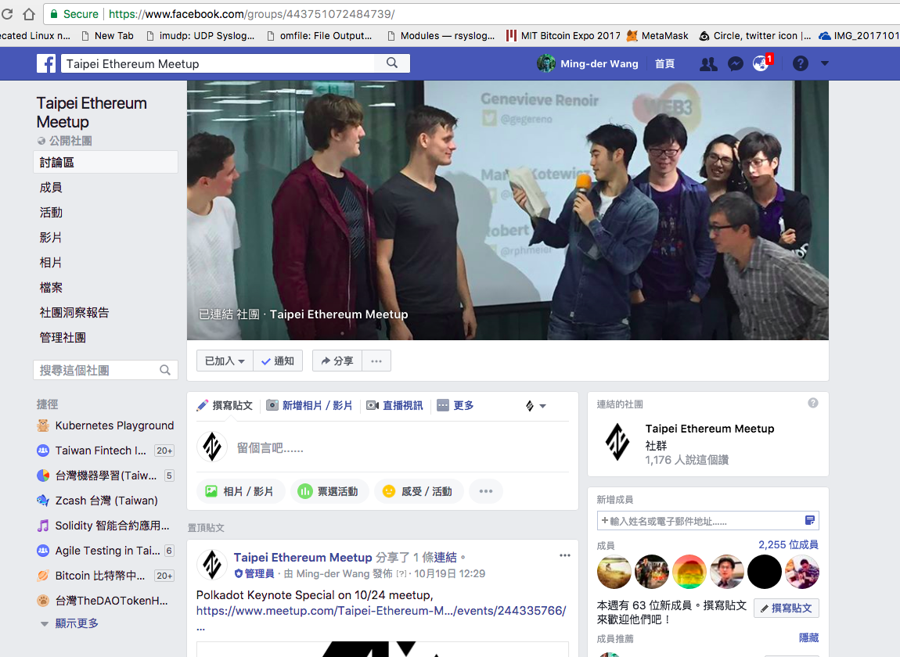This screenshot has width=900, height=657.
Task: Click the solid black member avatar
Action: [x=764, y=572]
